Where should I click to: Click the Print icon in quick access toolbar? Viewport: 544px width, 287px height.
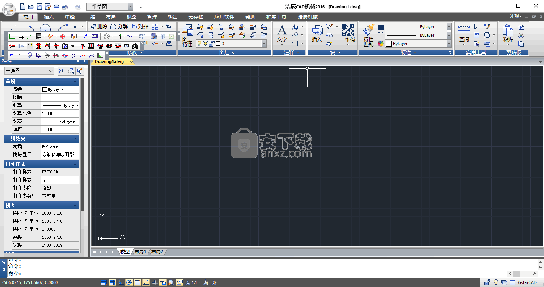pyautogui.click(x=57, y=6)
